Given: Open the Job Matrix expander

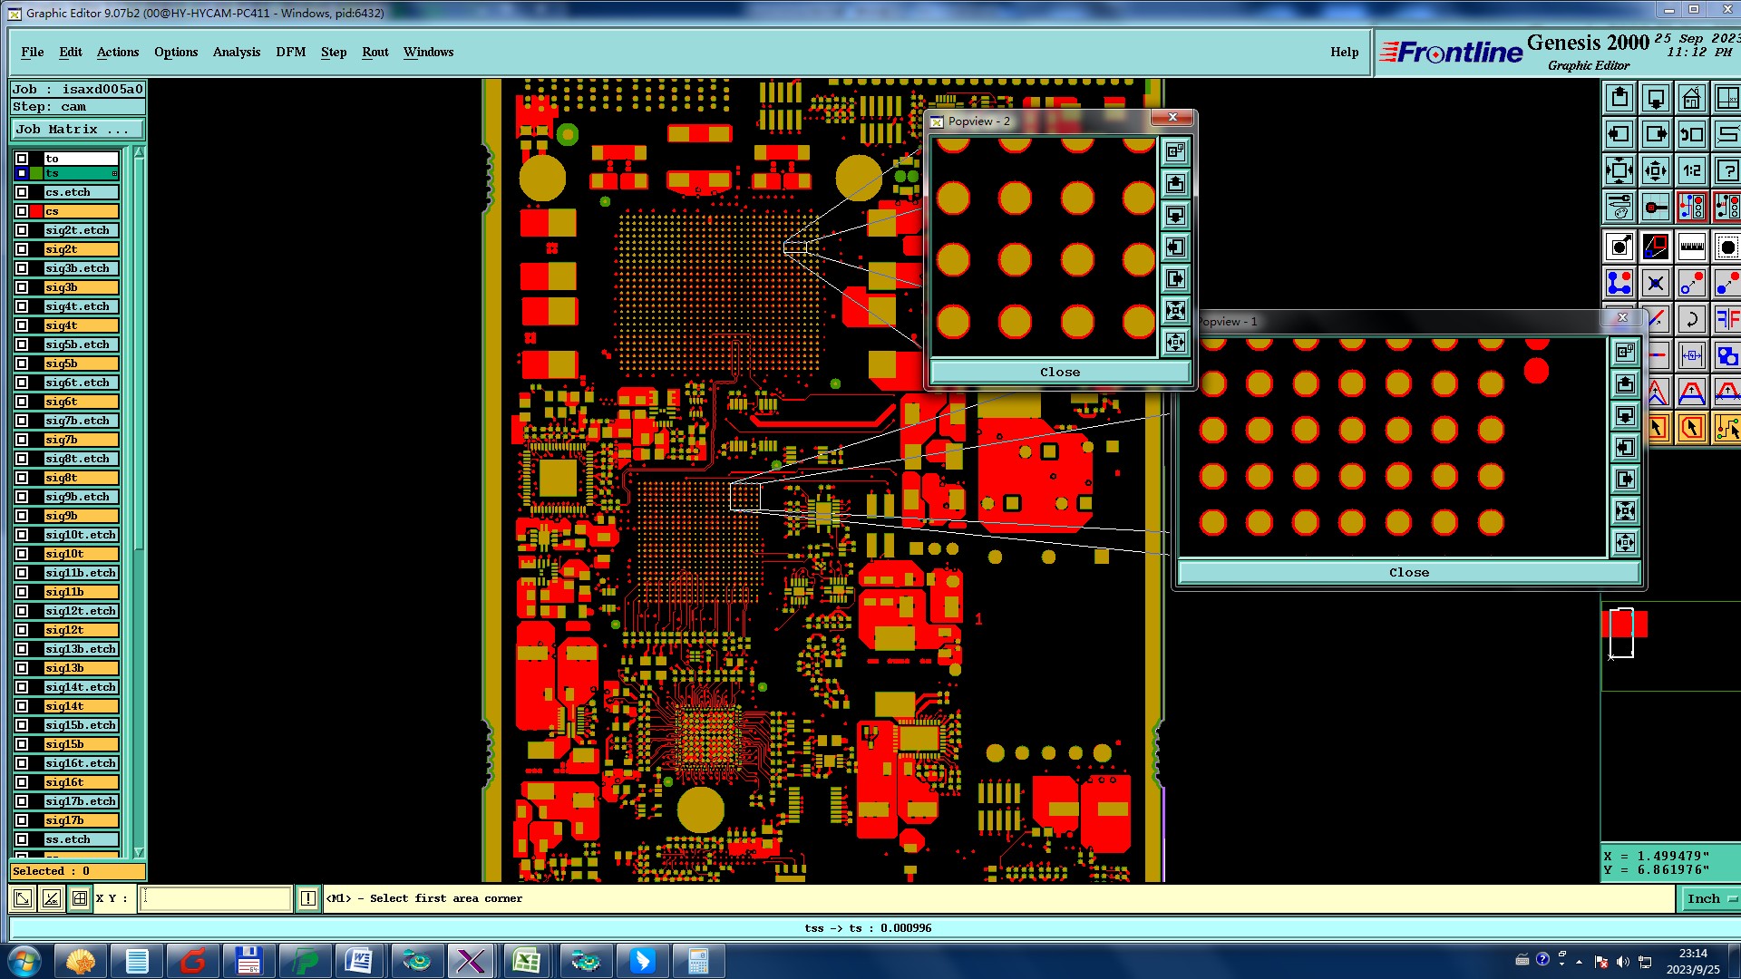Looking at the screenshot, I should coord(76,130).
